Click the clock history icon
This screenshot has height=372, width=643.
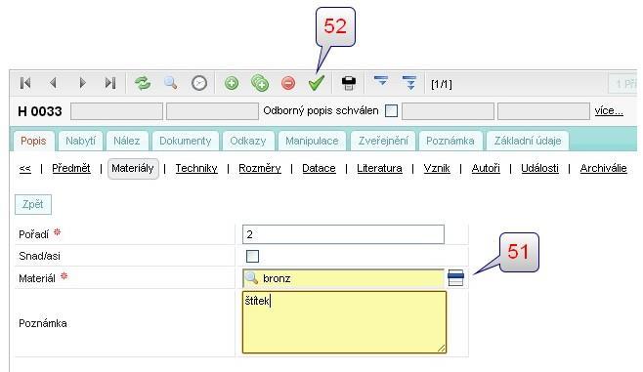tap(199, 83)
